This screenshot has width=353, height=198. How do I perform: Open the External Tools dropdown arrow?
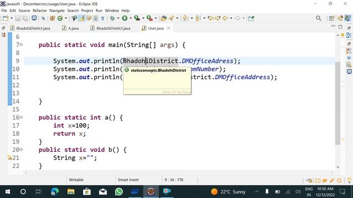point(156,18)
